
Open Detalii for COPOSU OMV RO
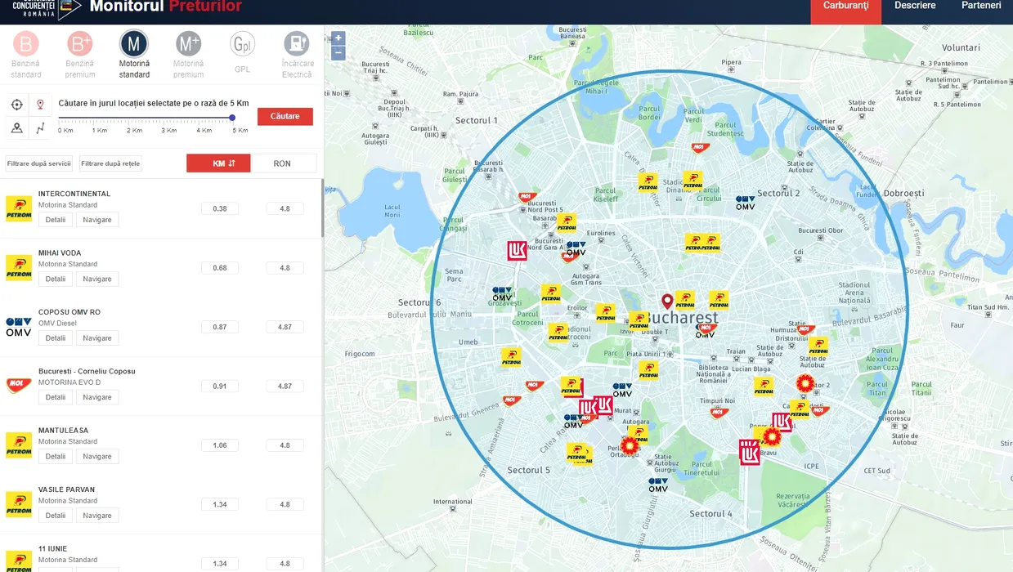(56, 338)
